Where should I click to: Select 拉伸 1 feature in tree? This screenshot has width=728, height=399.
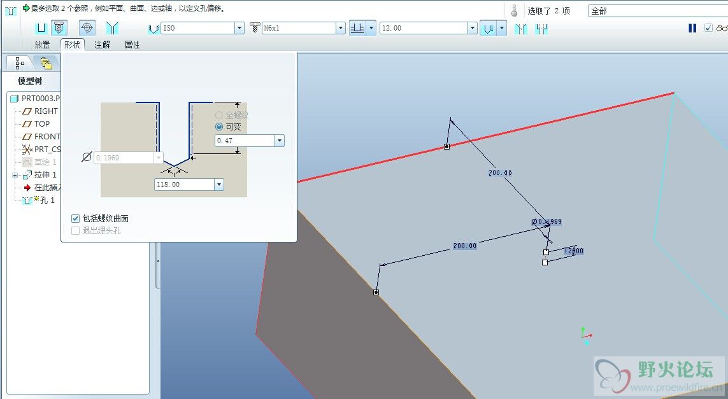coord(39,175)
